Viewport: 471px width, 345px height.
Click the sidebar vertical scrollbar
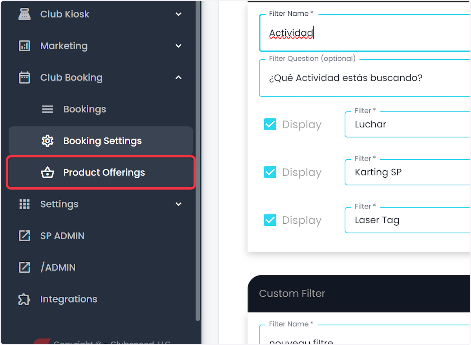[198, 161]
